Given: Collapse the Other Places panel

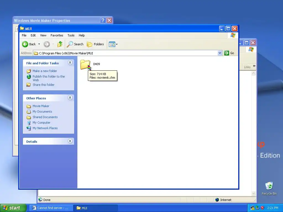Looking at the screenshot, I should [70, 98].
